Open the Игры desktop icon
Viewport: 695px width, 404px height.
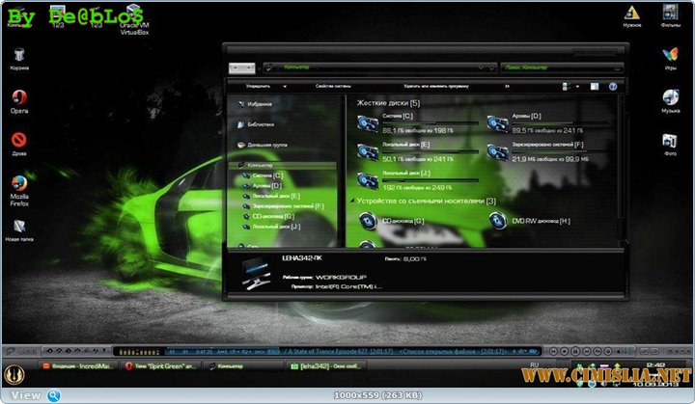[x=671, y=59]
